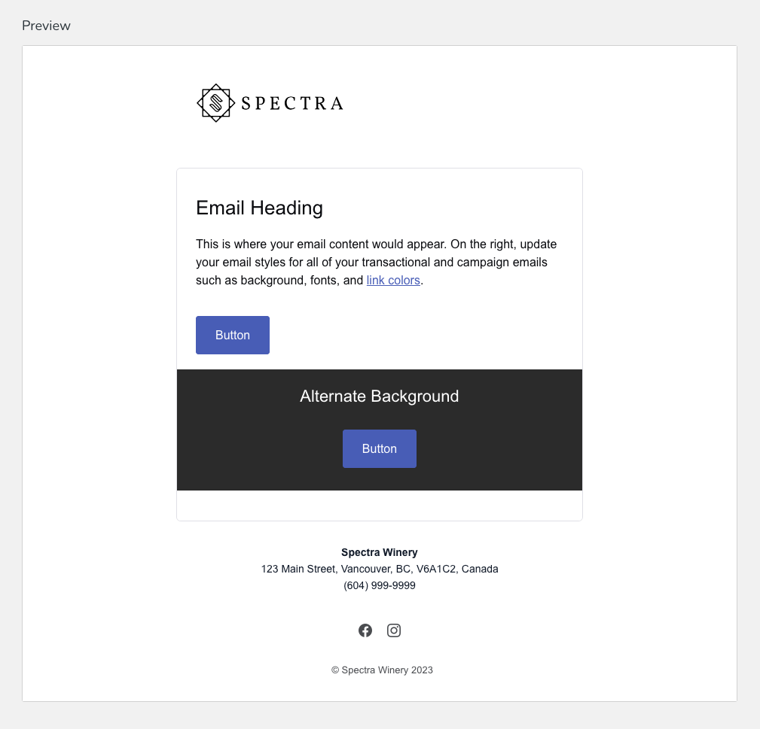Click the Spectra emblem mark left of the wordmark
The width and height of the screenshot is (760, 729).
point(215,102)
